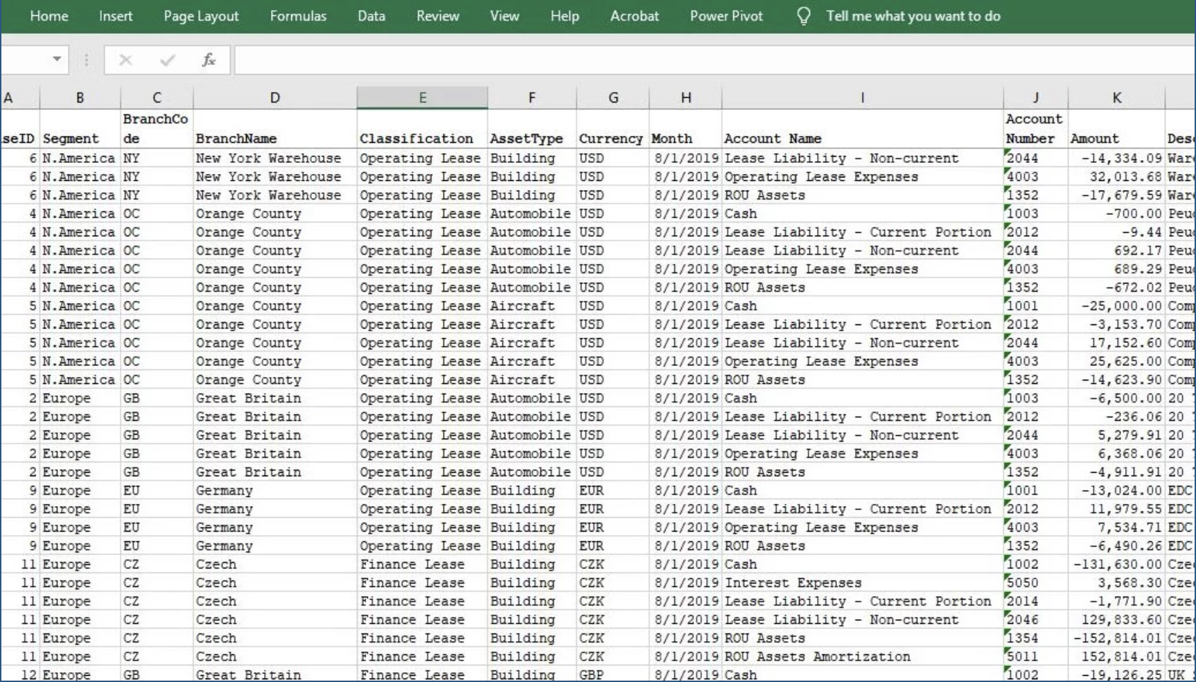Viewport: 1196px width, 682px height.
Task: Click the amount cell -131,630.00
Action: click(x=1116, y=564)
